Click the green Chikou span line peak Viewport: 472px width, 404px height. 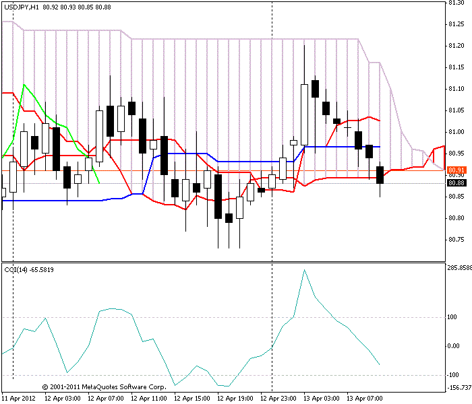point(24,85)
